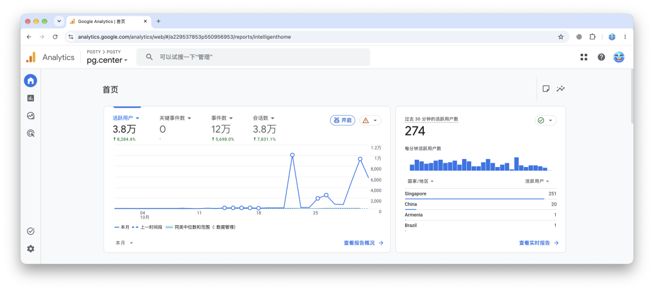Open the Insights sparkline icon

(561, 88)
